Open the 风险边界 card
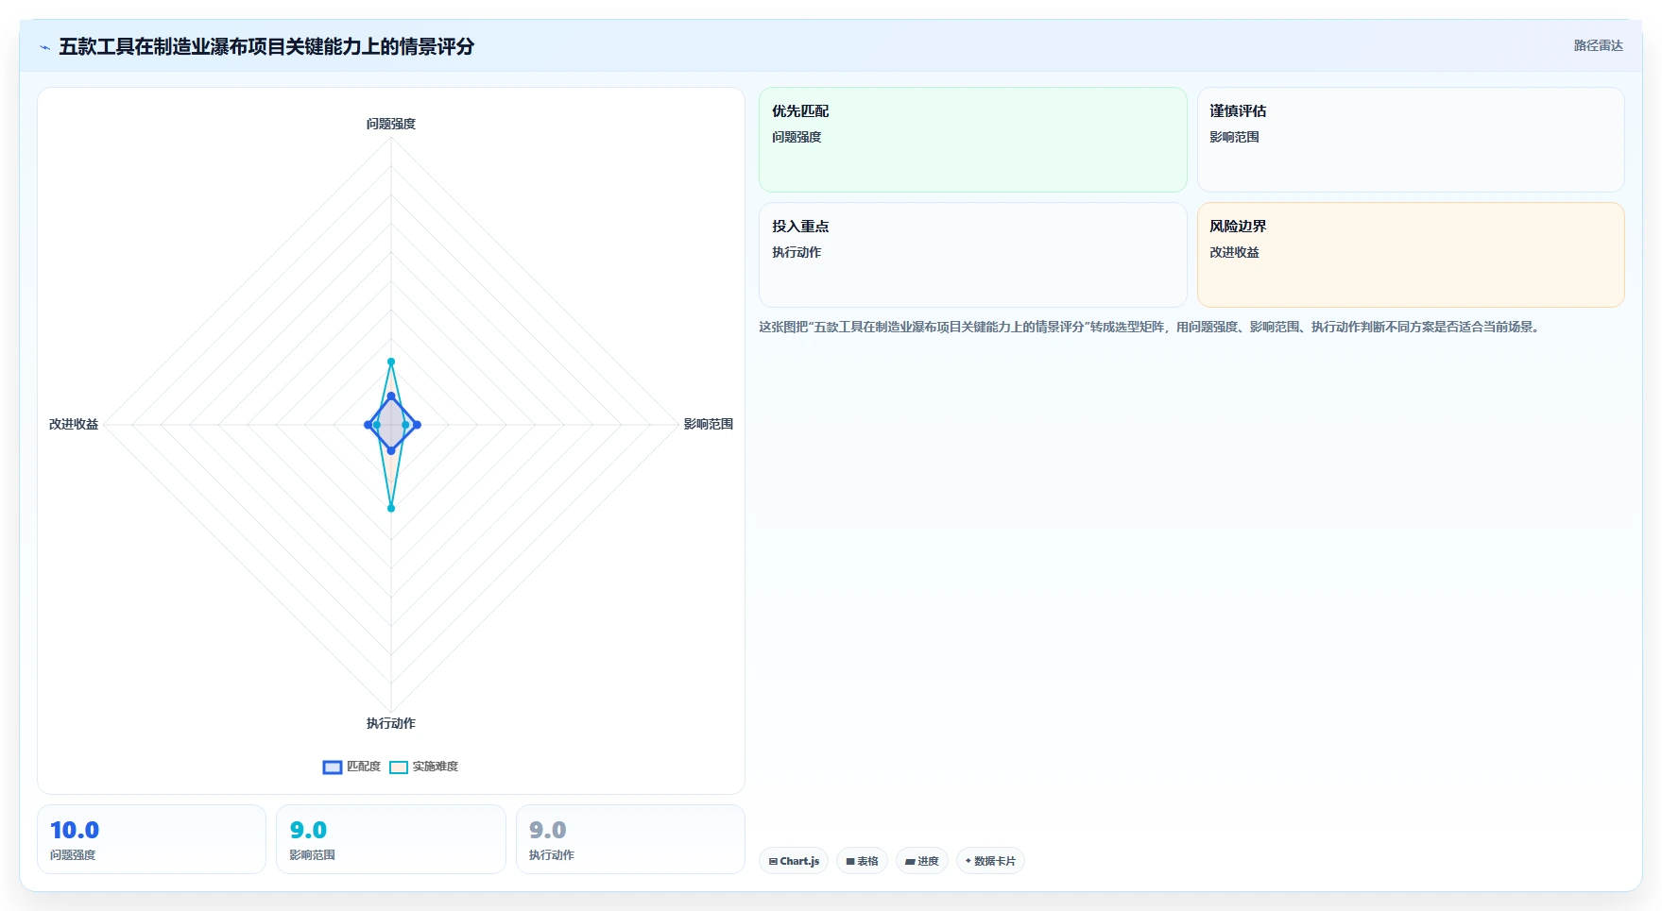The image size is (1662, 911). pos(1411,255)
